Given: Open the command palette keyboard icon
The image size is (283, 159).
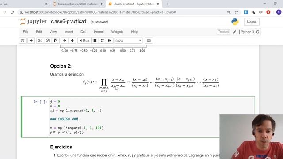Looking at the screenshot, I should point(149,41).
